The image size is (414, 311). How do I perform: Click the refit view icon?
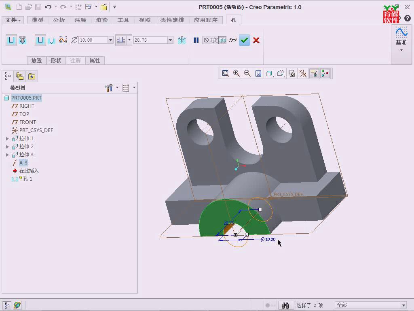coord(225,74)
